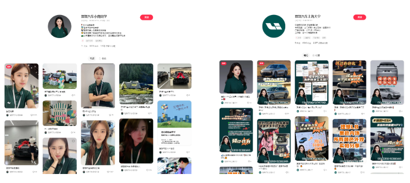This screenshot has width=410, height=183.
Task: Open the balloon cartoon illustration post
Action: (174, 123)
